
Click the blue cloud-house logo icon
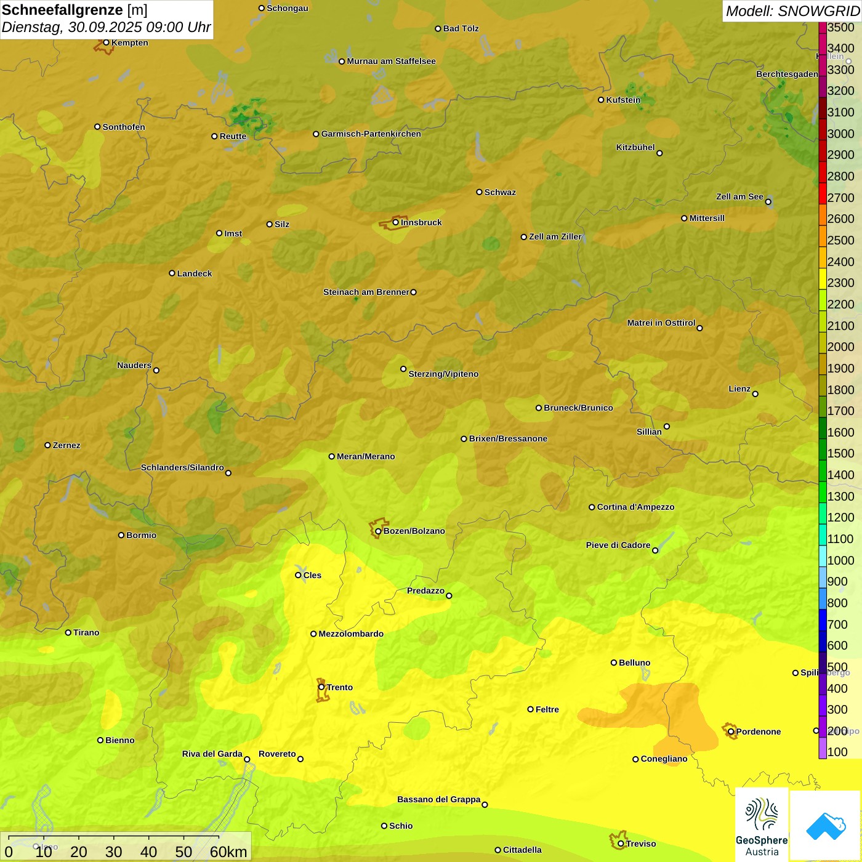point(826,826)
